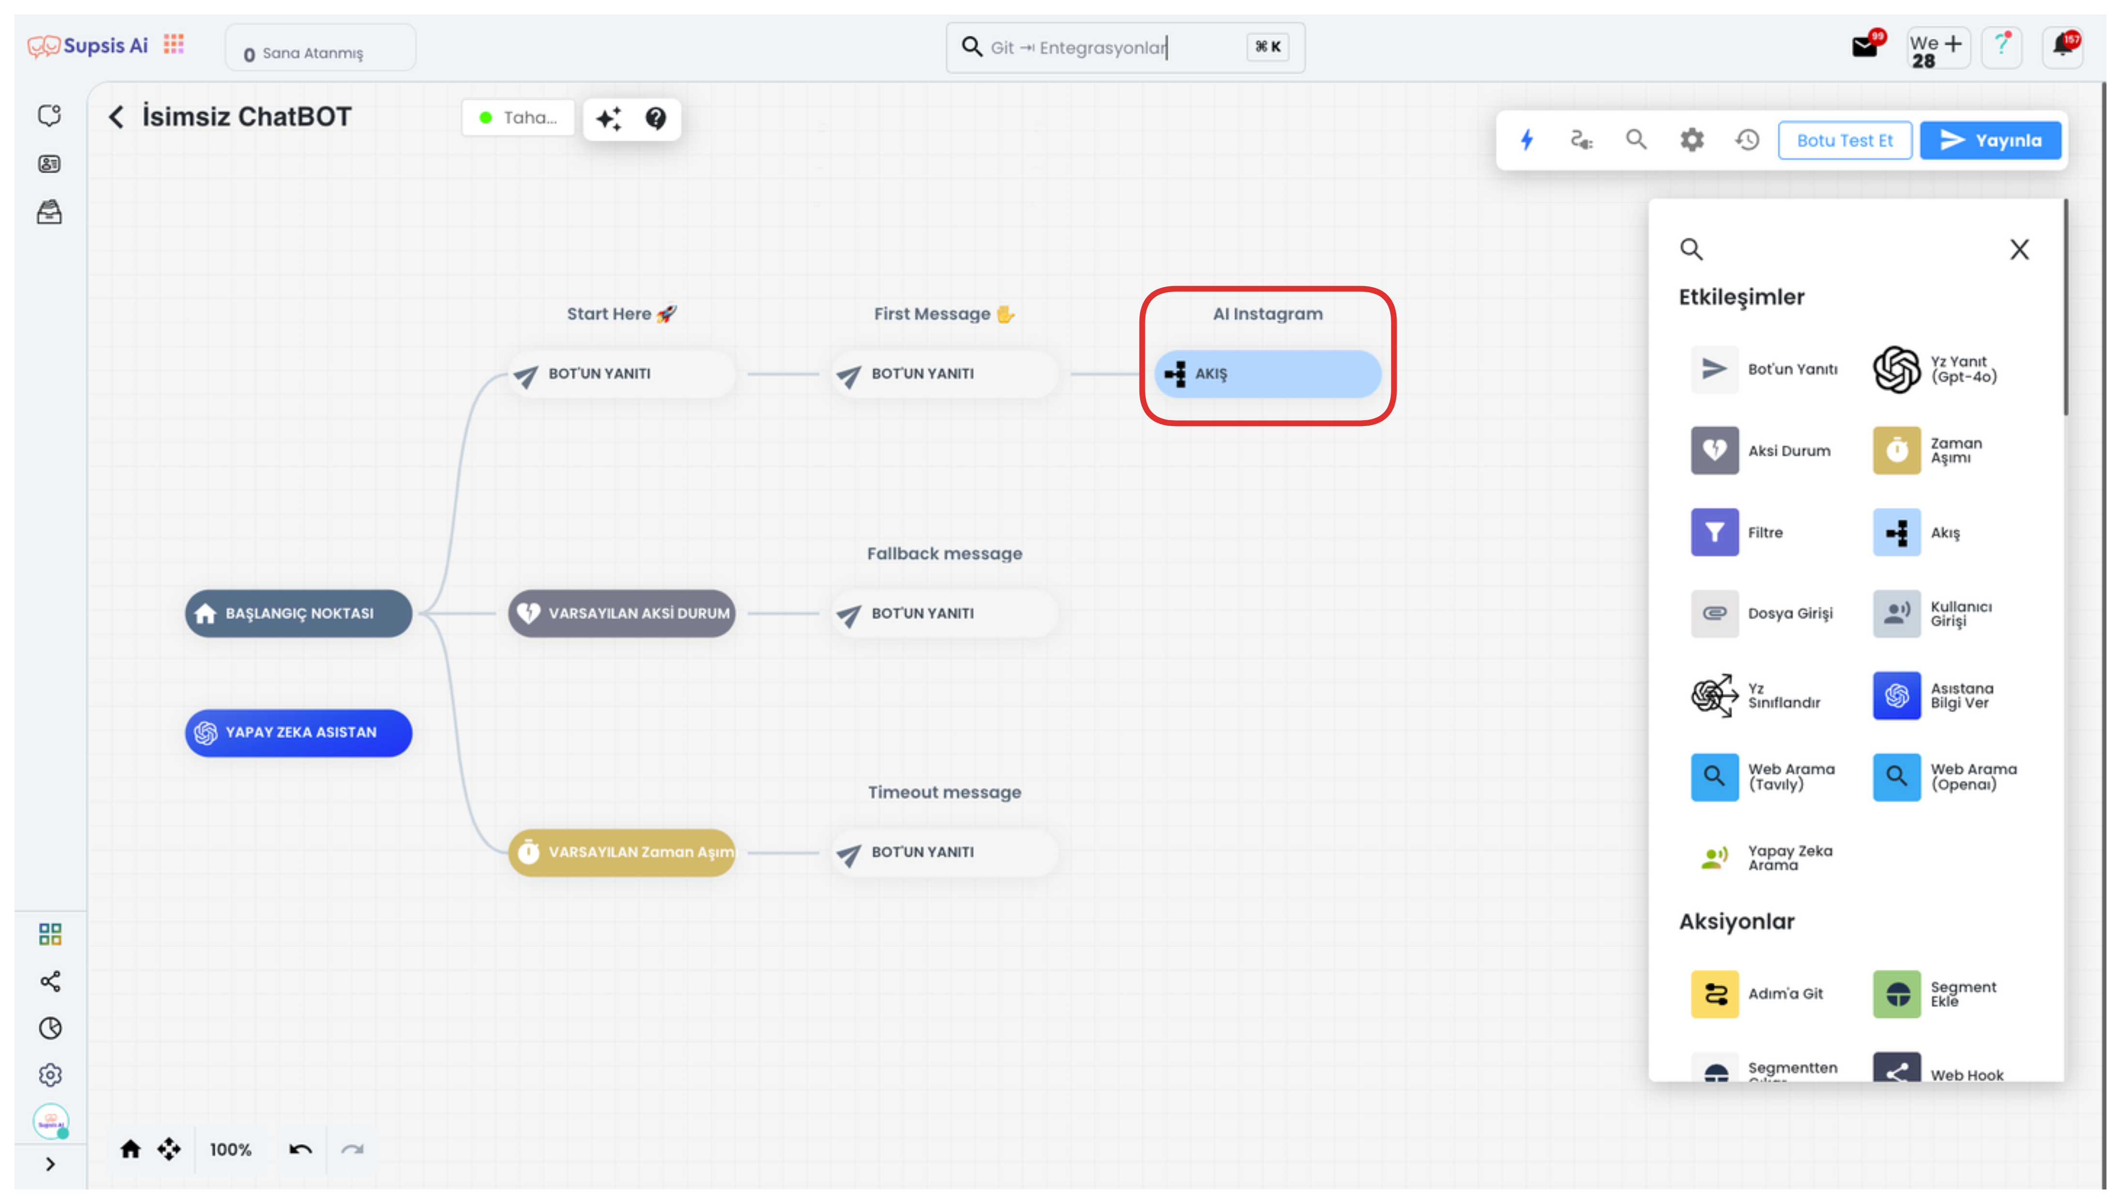Open the version history clock icon
Viewport: 2121px width, 1204px height.
point(1747,140)
